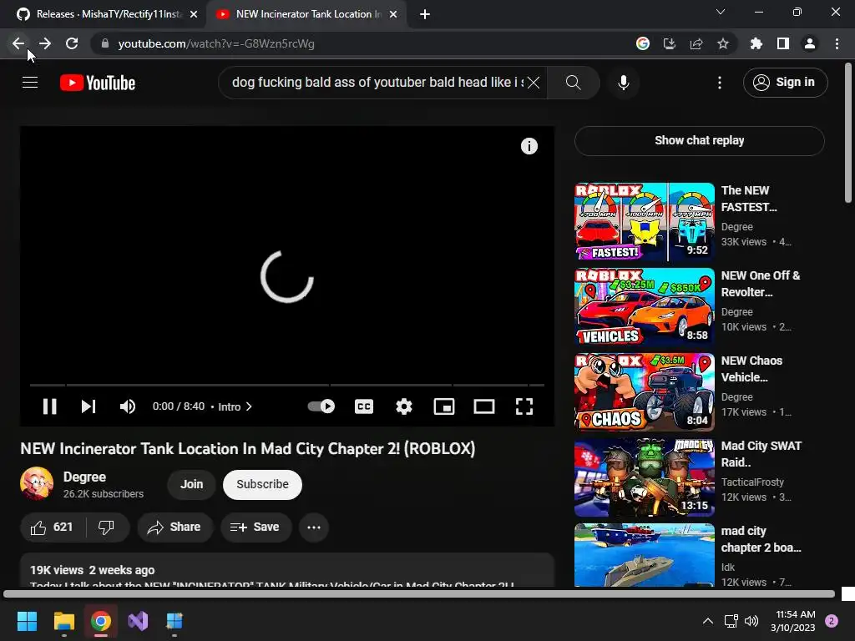Toggle Chrome side panel
The width and height of the screenshot is (855, 641).
pyautogui.click(x=783, y=43)
